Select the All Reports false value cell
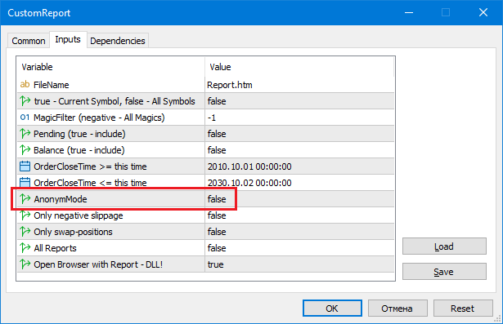Viewport: 503px width, 324px height. point(299,248)
